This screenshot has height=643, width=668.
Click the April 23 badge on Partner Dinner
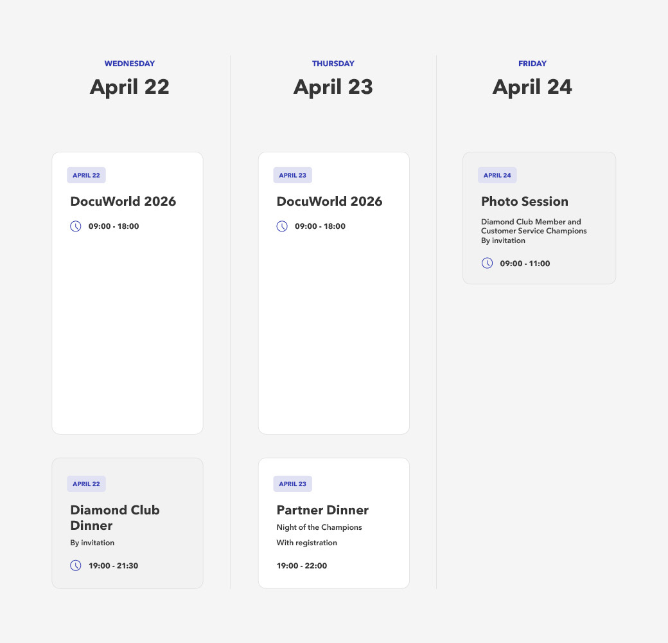[292, 484]
